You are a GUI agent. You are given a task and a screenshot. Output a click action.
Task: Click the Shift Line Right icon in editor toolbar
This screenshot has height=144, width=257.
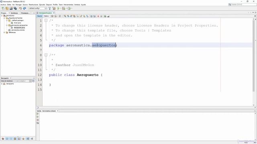94,16
